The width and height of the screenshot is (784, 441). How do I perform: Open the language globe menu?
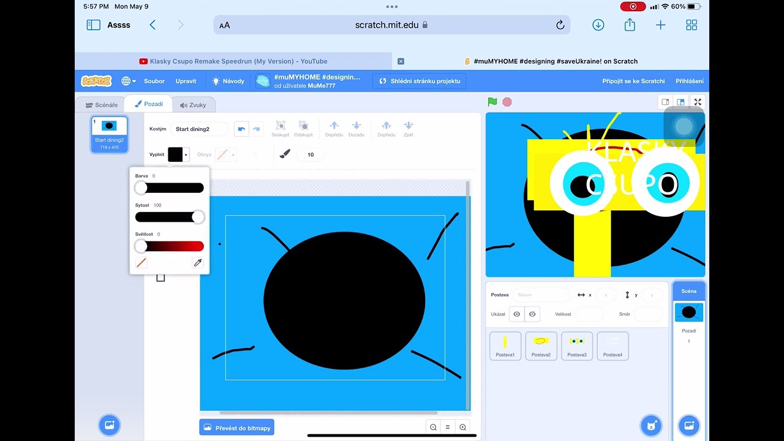[x=128, y=81]
